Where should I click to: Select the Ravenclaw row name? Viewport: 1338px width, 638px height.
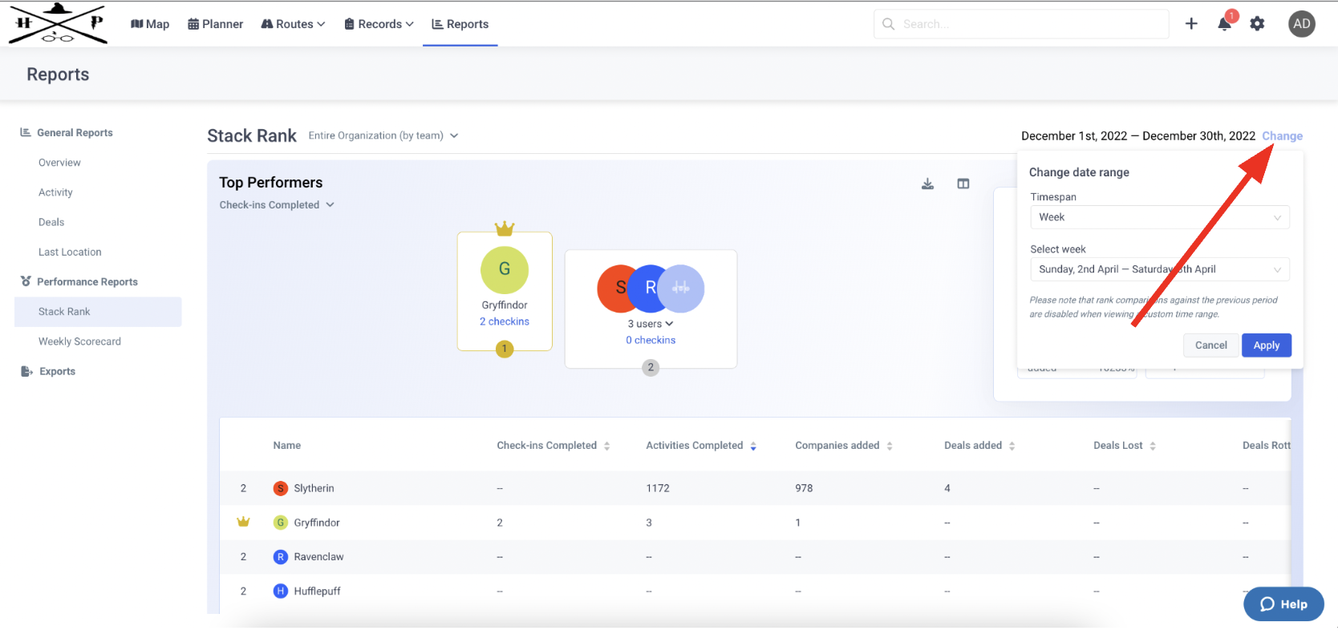tap(318, 557)
